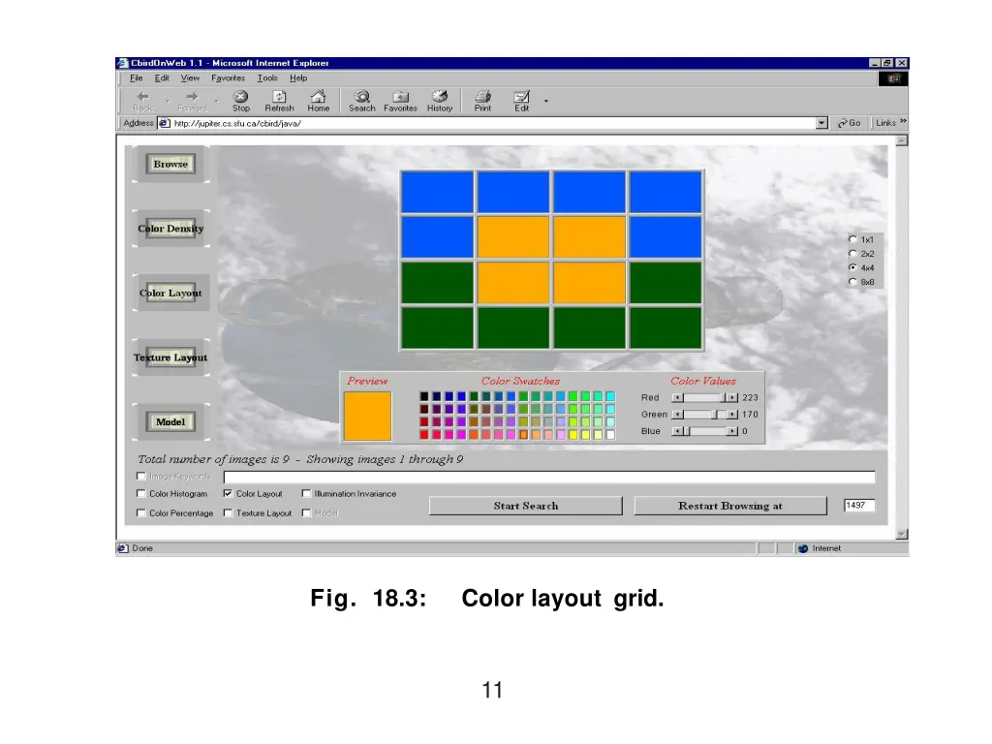Click the Image Keywords checkbox
This screenshot has height=744, width=992.
(x=141, y=477)
